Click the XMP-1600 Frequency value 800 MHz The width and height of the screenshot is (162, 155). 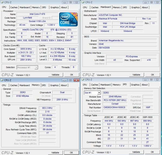[147, 121]
